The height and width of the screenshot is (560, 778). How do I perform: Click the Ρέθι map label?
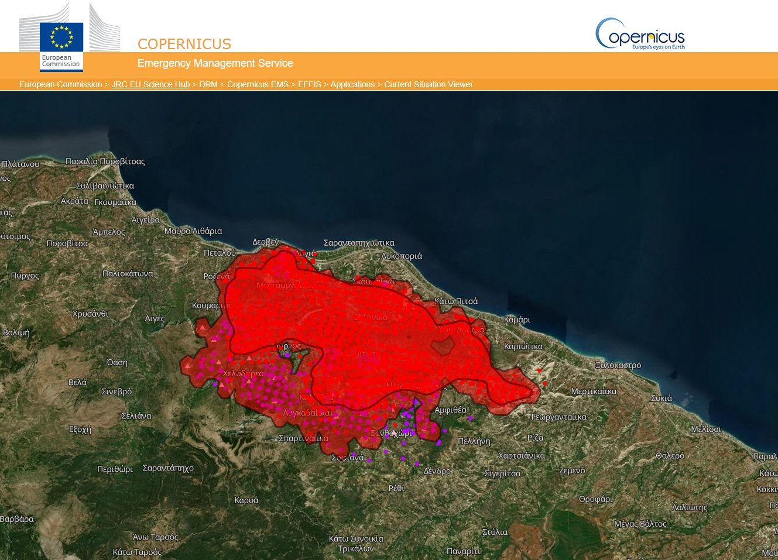coord(396,488)
